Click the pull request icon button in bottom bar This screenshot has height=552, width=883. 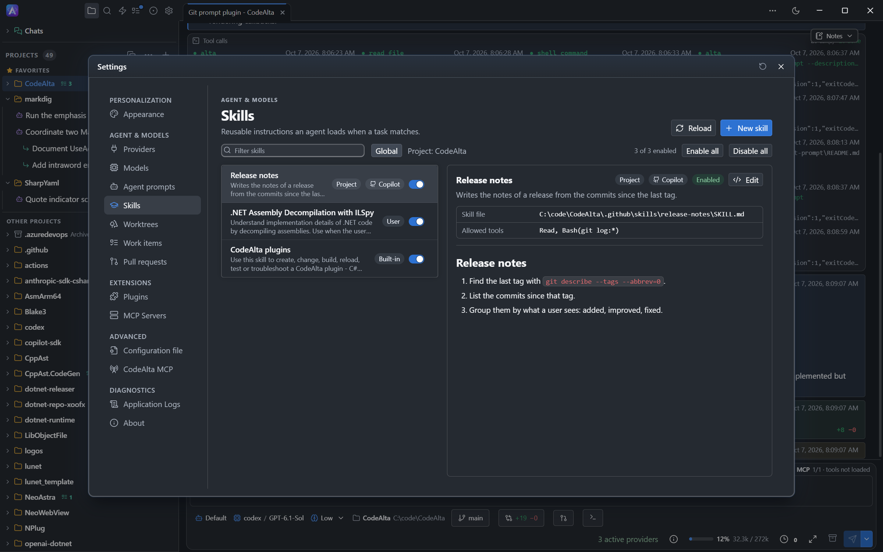point(563,518)
